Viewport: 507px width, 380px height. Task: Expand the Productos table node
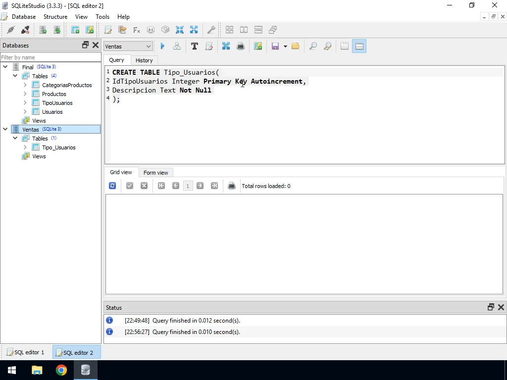[25, 94]
